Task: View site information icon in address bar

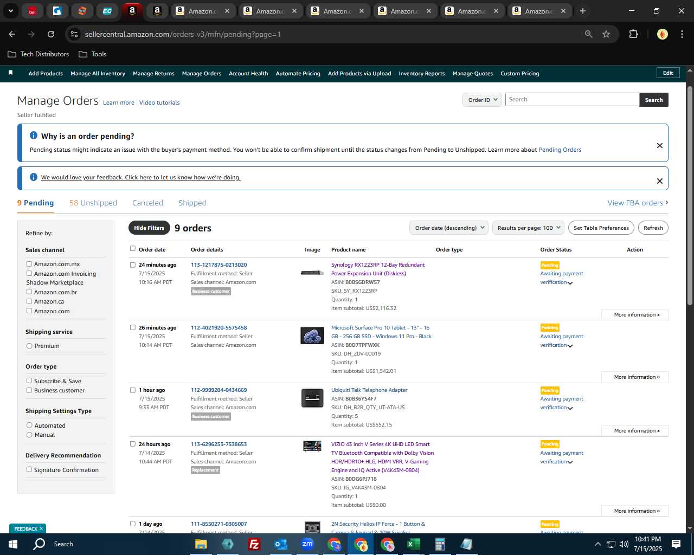Action: 74,34
